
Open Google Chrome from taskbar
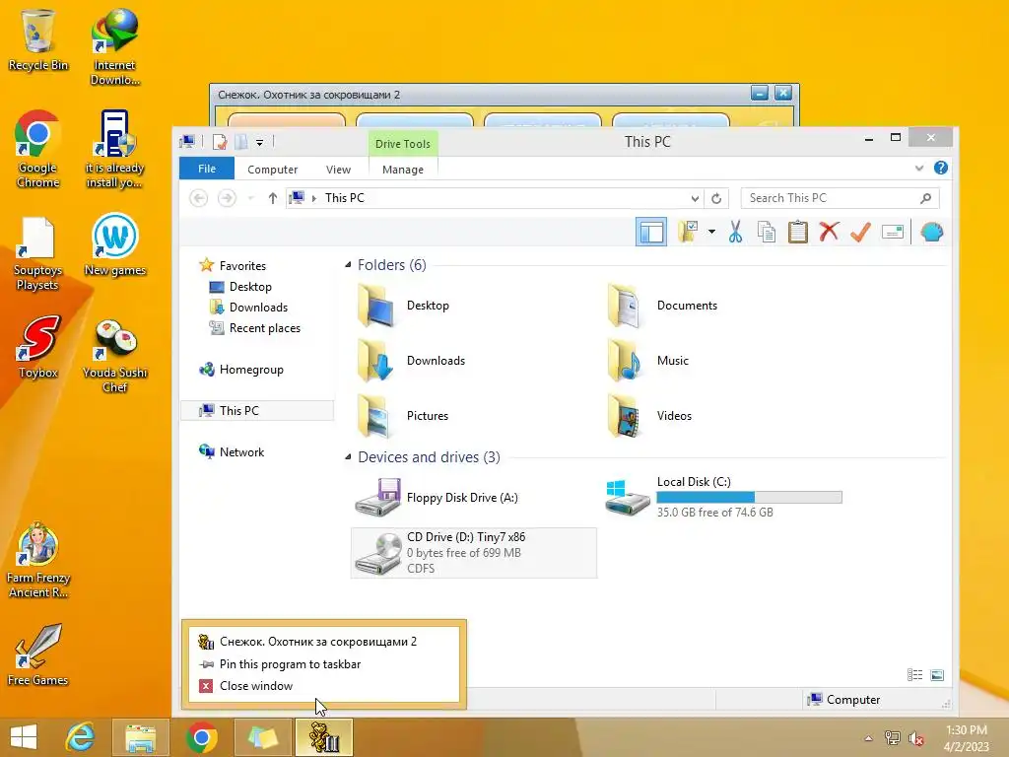coord(202,737)
